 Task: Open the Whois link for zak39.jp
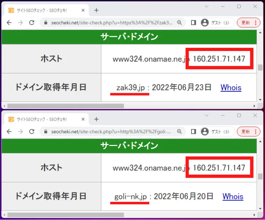point(231,87)
